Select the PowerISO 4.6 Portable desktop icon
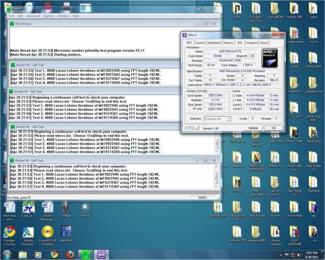 (48, 236)
